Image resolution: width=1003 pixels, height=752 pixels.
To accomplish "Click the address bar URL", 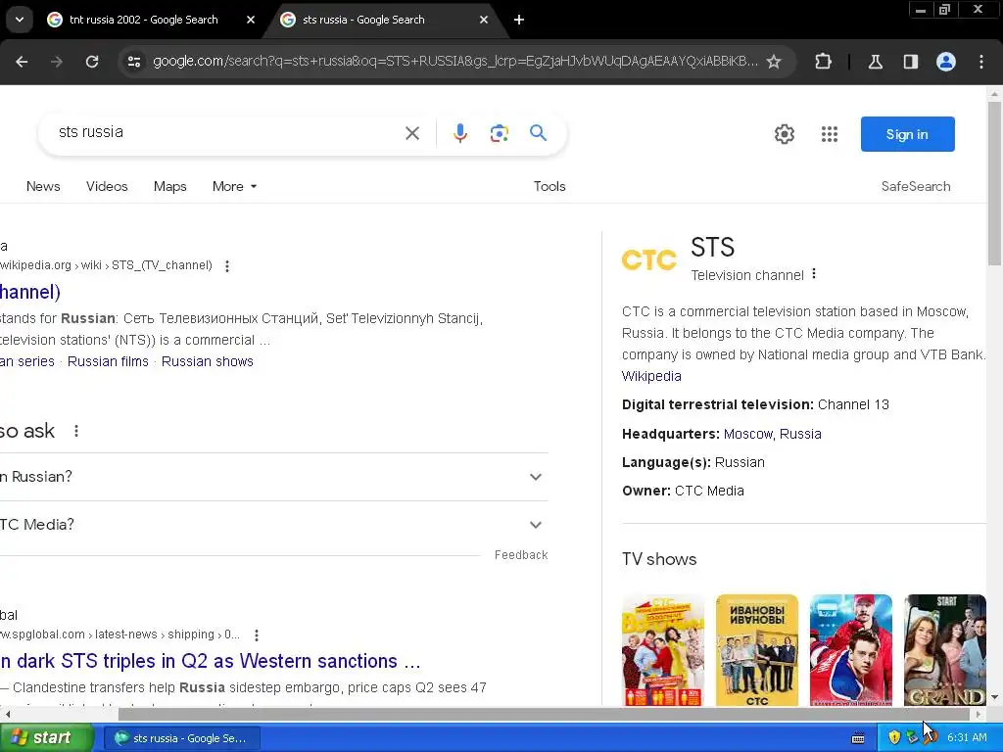I will [x=454, y=62].
